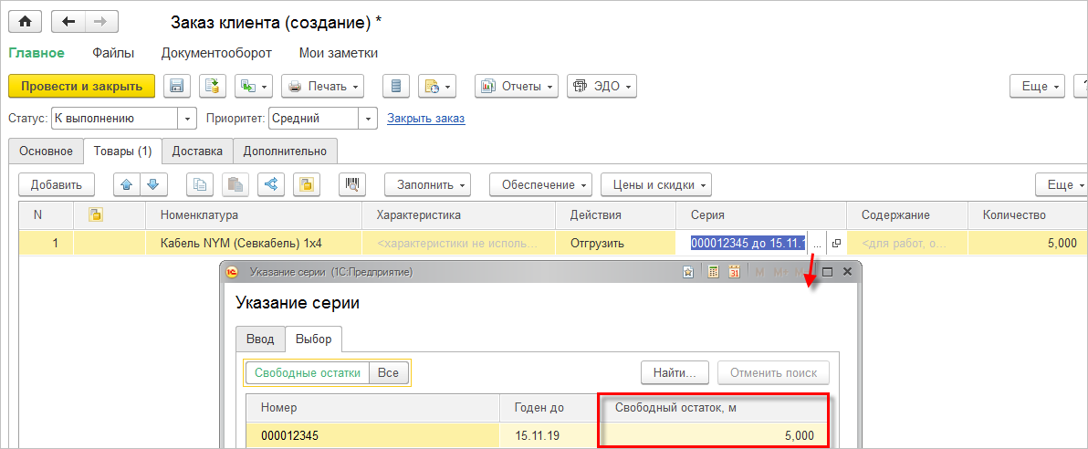Switch filter to Все
The height and width of the screenshot is (449, 1088).
click(388, 372)
